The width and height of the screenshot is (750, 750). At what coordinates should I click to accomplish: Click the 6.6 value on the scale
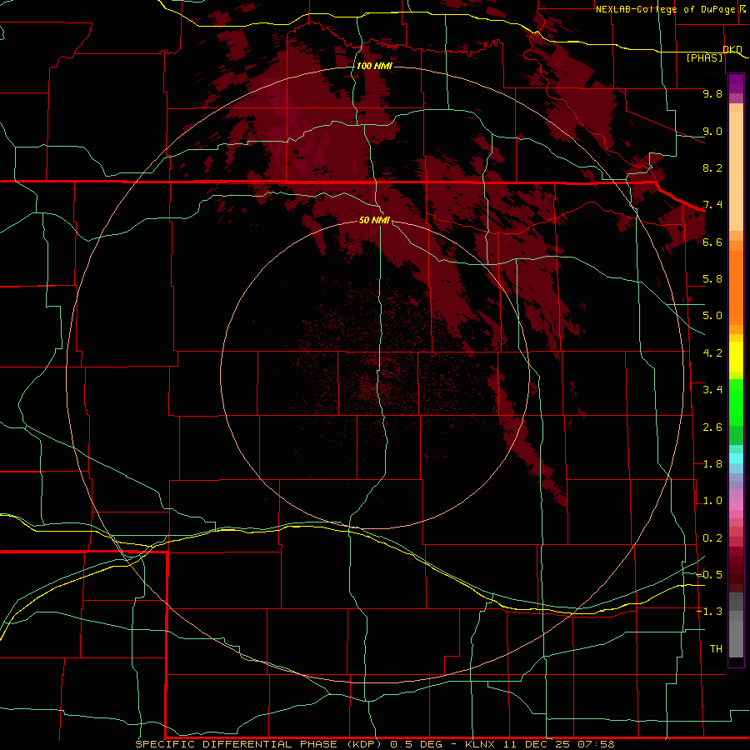pyautogui.click(x=712, y=242)
